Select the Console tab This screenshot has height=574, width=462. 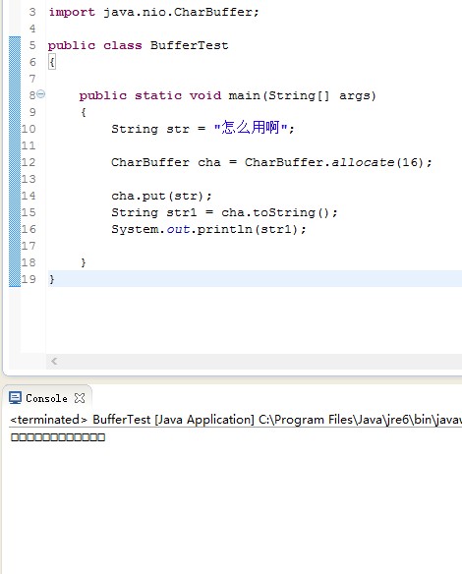[x=46, y=398]
